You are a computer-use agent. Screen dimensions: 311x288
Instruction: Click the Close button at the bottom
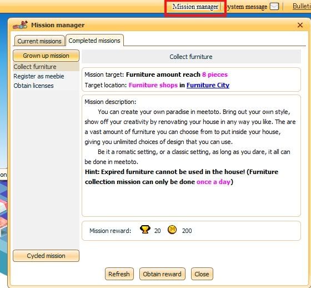click(x=202, y=274)
